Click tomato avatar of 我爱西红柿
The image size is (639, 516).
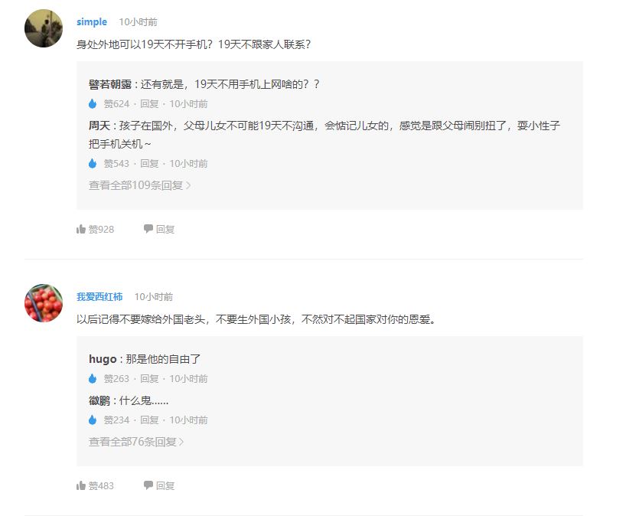pyautogui.click(x=44, y=303)
